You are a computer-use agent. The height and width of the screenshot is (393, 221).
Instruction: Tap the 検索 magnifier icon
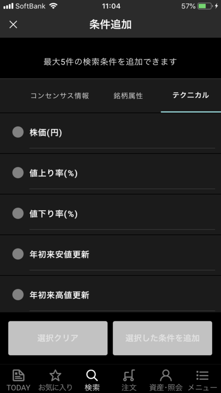92,376
